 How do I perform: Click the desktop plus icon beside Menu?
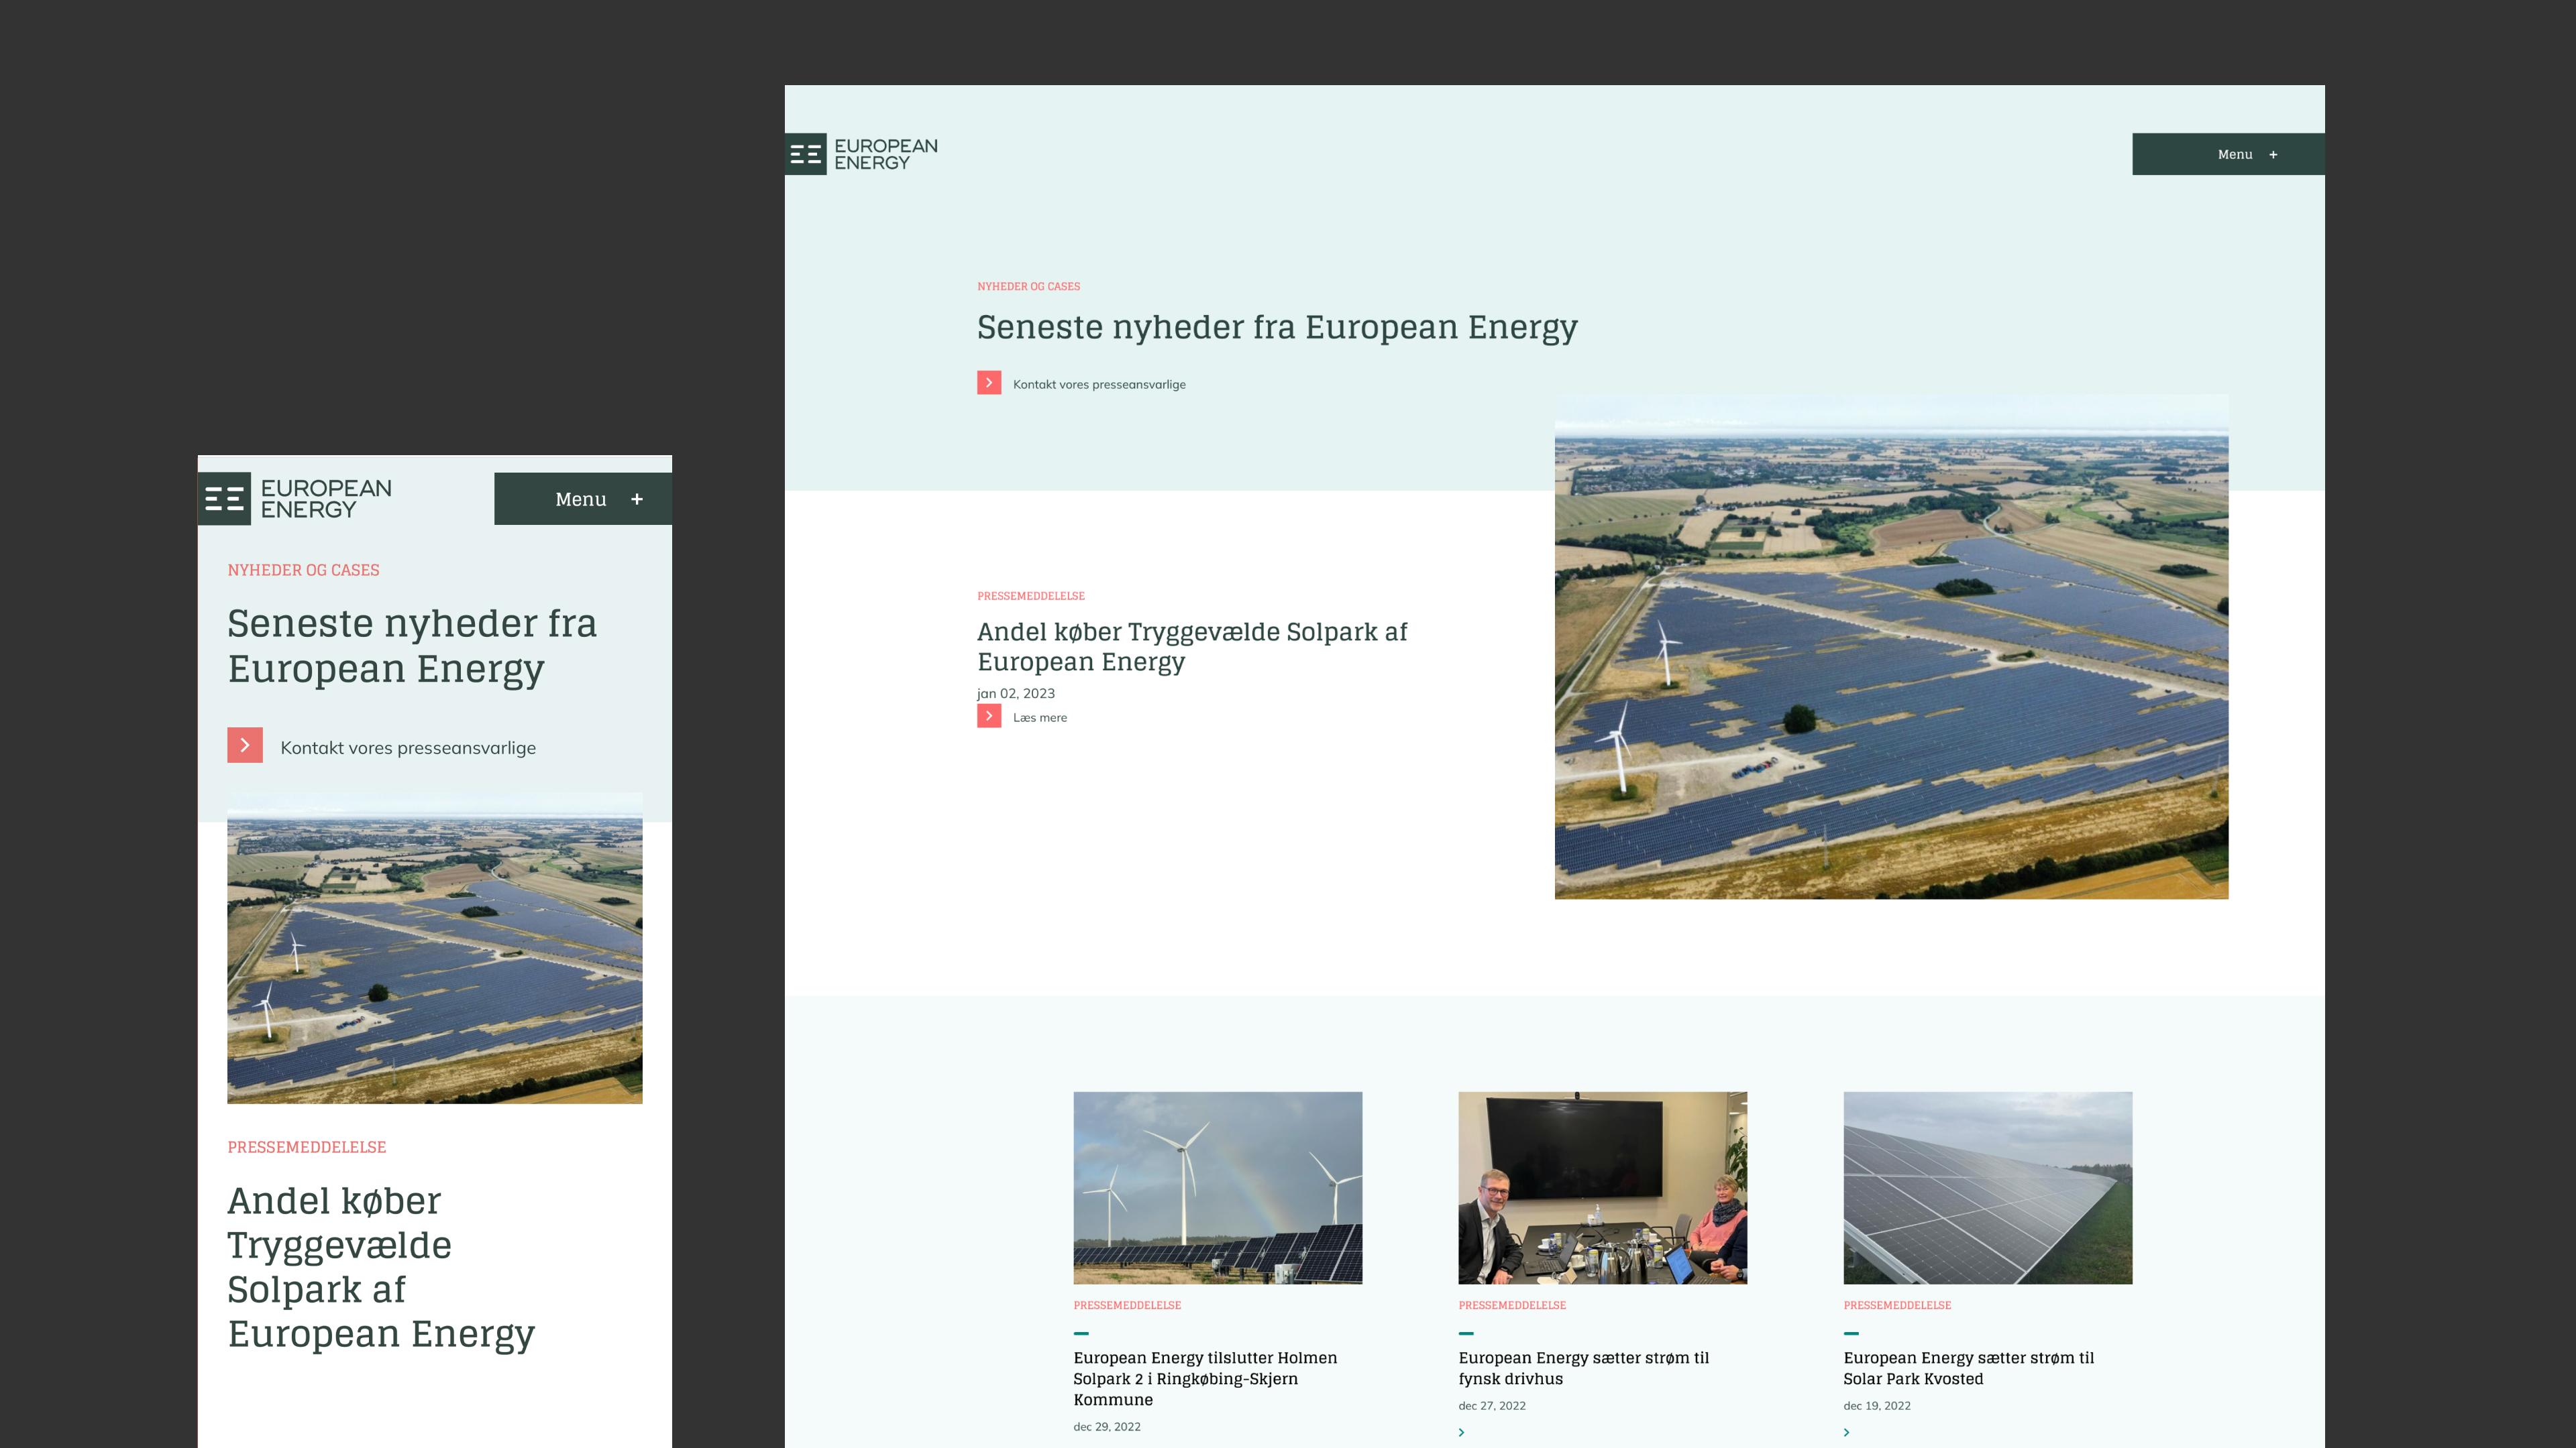[x=2273, y=155]
